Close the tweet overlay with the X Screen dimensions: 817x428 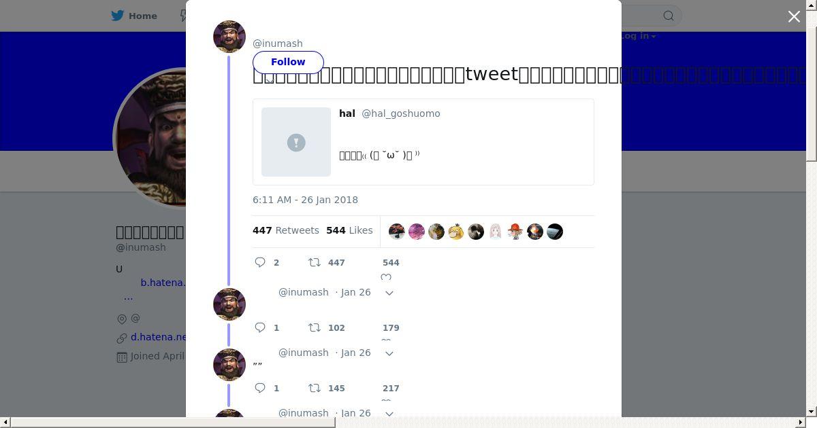tap(794, 16)
